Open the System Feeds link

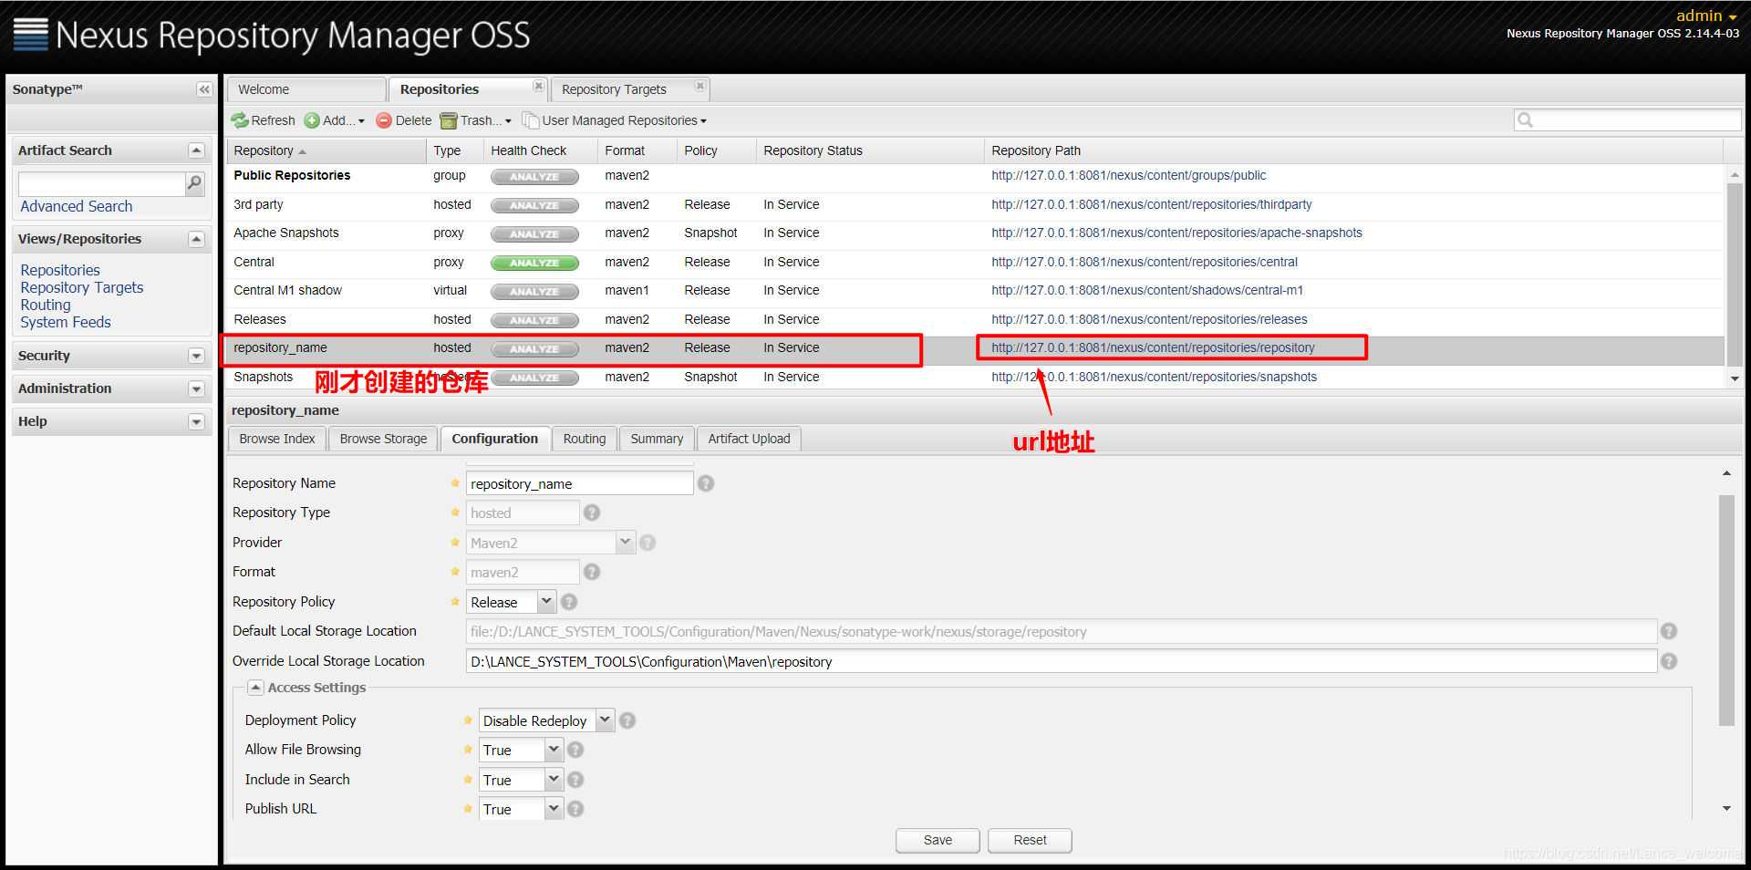click(66, 322)
